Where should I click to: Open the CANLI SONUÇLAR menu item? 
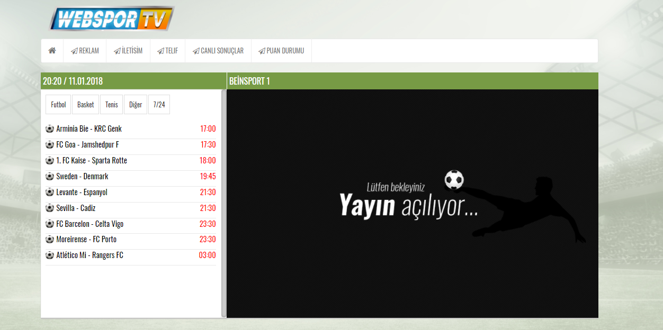(218, 51)
